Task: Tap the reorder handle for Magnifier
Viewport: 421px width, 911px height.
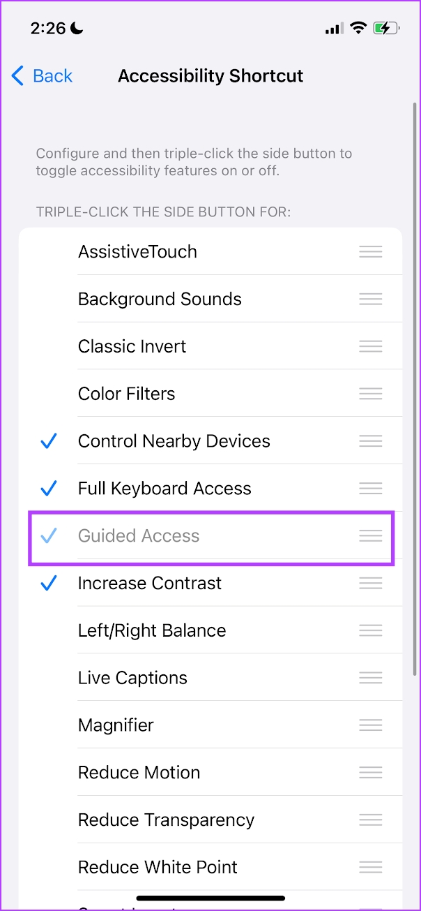Action: click(370, 725)
